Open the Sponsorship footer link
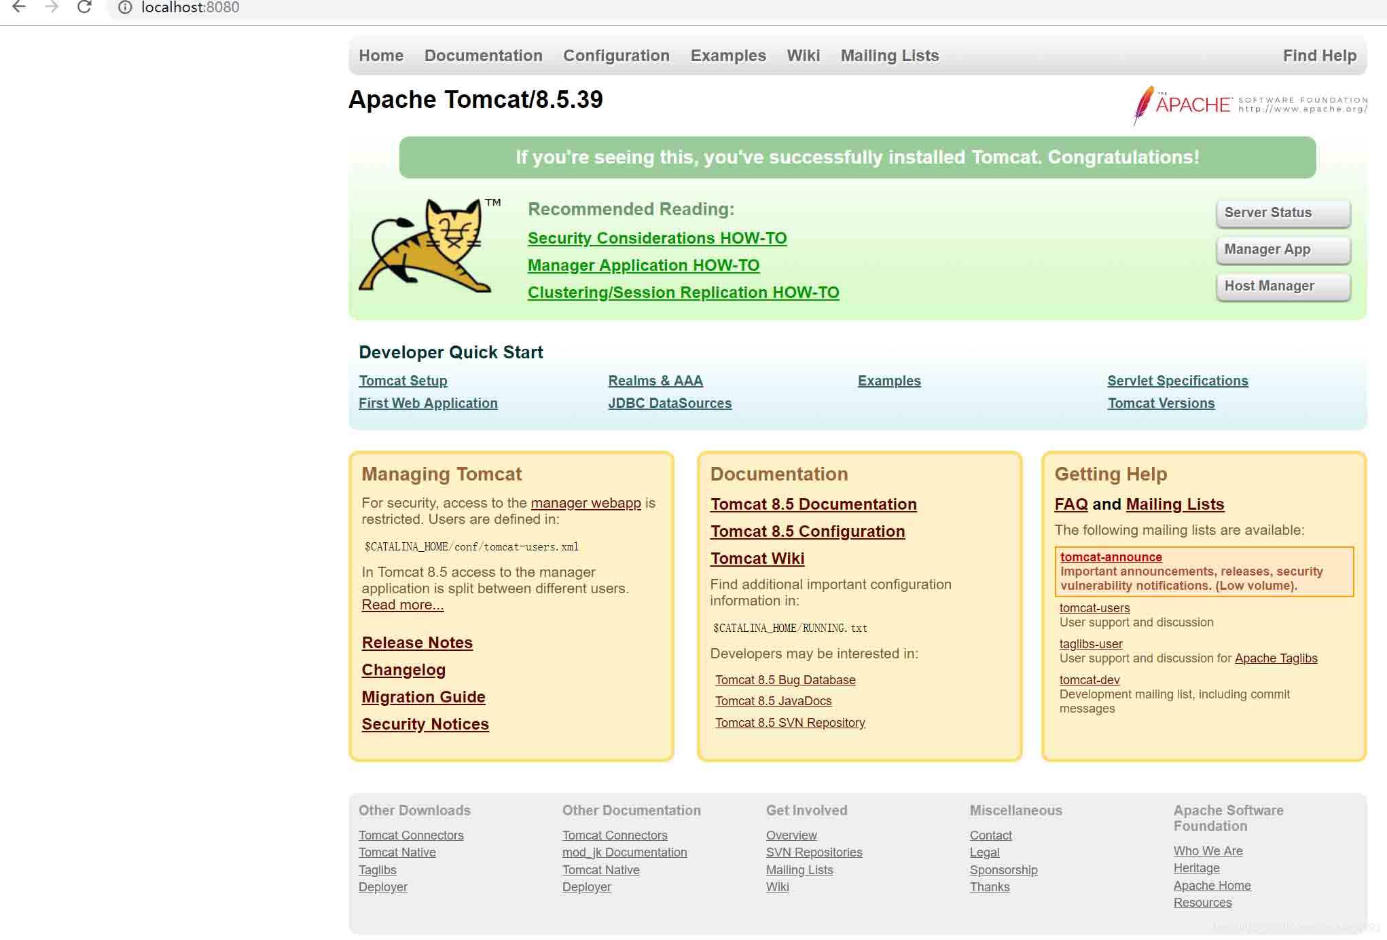The width and height of the screenshot is (1387, 940). tap(1003, 870)
